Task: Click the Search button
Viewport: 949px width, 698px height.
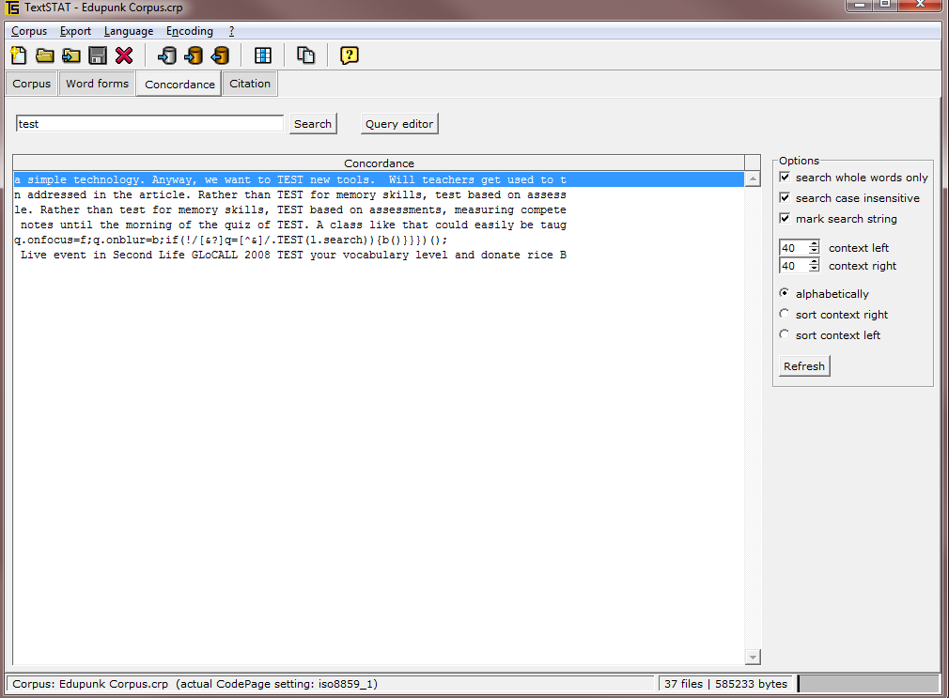Action: (313, 123)
